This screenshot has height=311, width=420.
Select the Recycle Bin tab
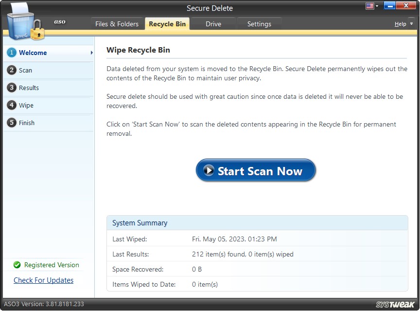pos(167,23)
